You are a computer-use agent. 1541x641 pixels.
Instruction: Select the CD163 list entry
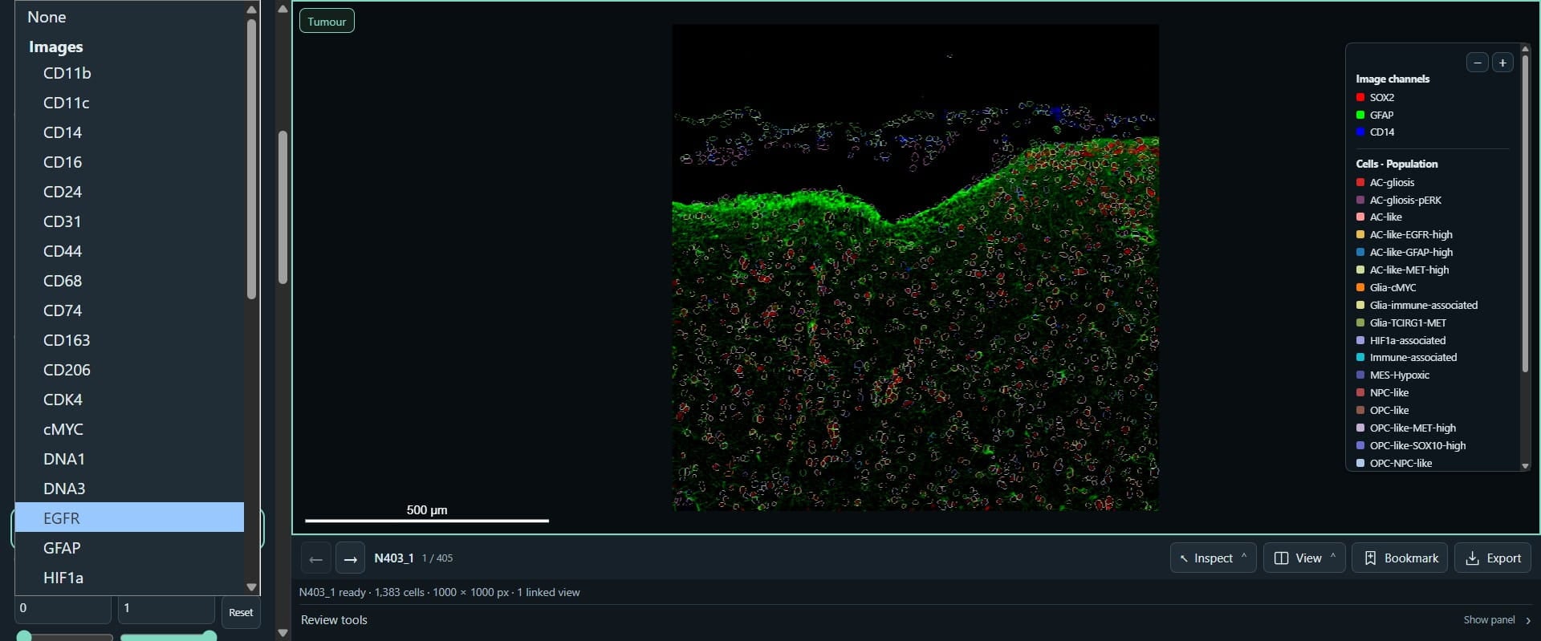click(129, 340)
